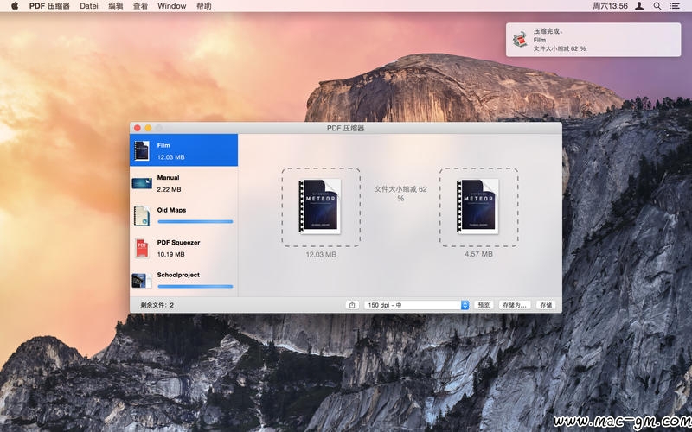
Task: Click the blue dropdown arrows stepper
Action: tap(465, 305)
